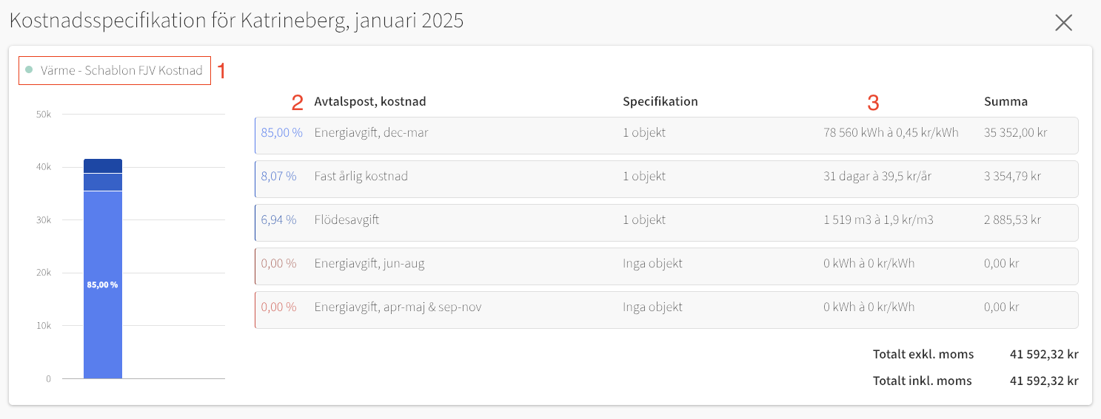Viewport: 1101px width, 419px height.
Task: Close the Kostnadsspecifikation dialog
Action: 1063,23
